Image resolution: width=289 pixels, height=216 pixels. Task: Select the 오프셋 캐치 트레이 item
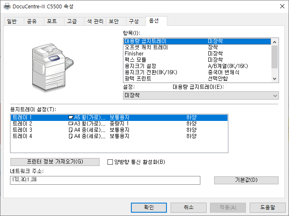[197, 48]
